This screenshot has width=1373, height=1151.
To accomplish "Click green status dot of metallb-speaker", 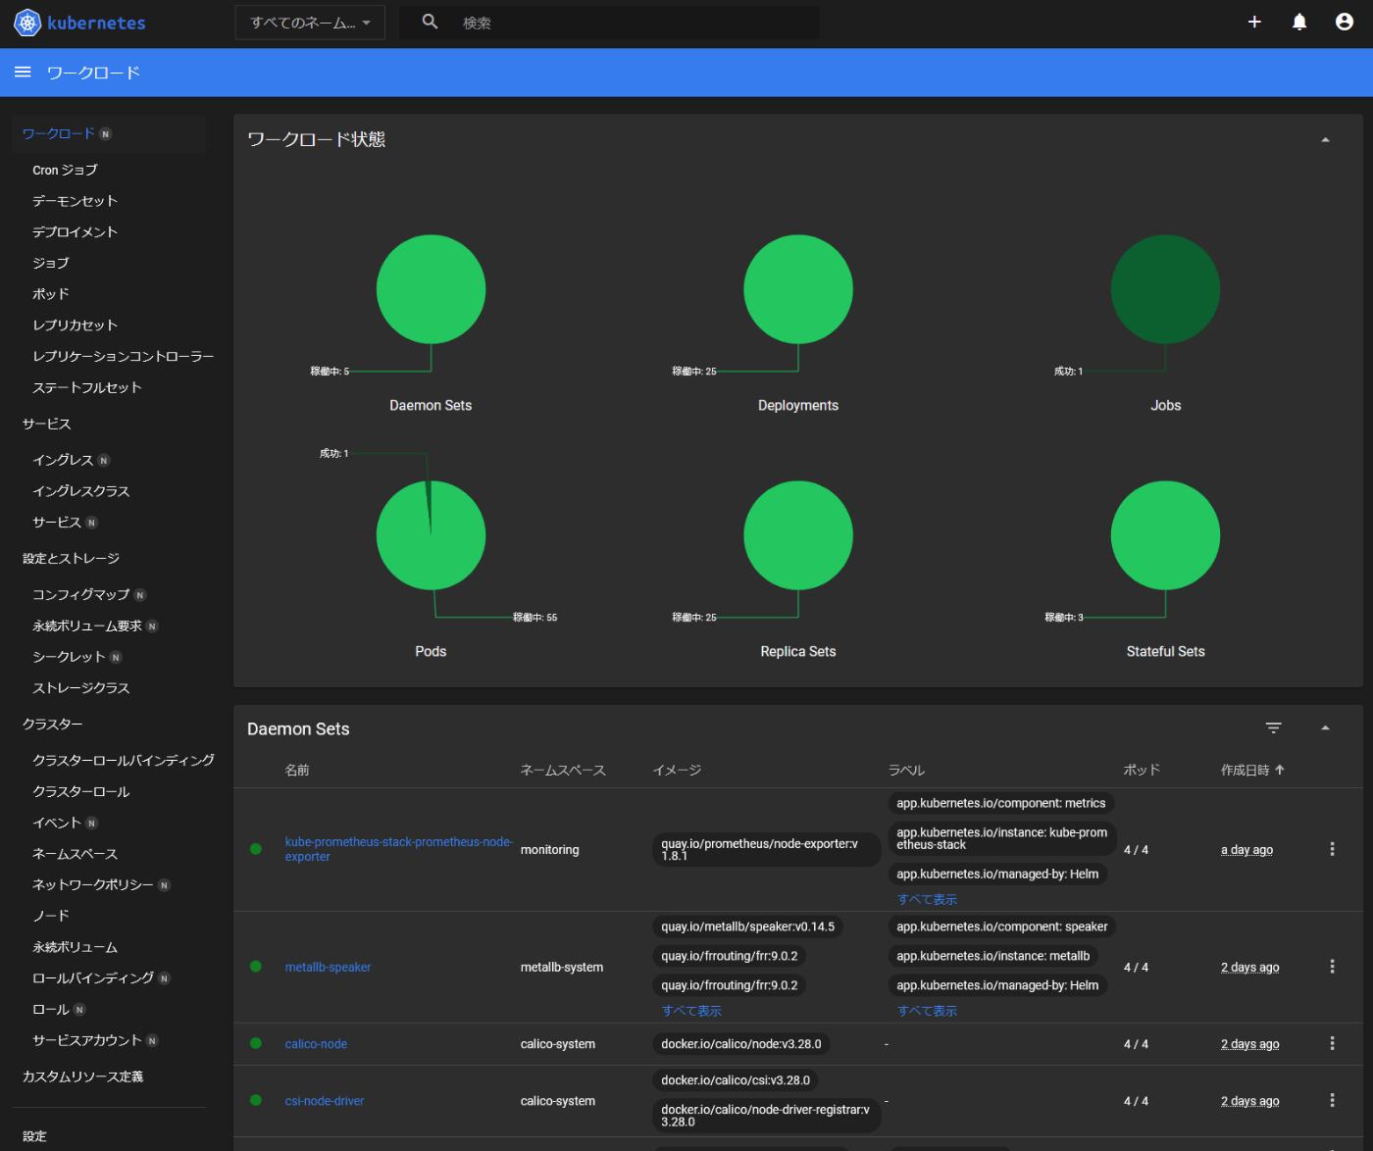I will click(x=256, y=967).
